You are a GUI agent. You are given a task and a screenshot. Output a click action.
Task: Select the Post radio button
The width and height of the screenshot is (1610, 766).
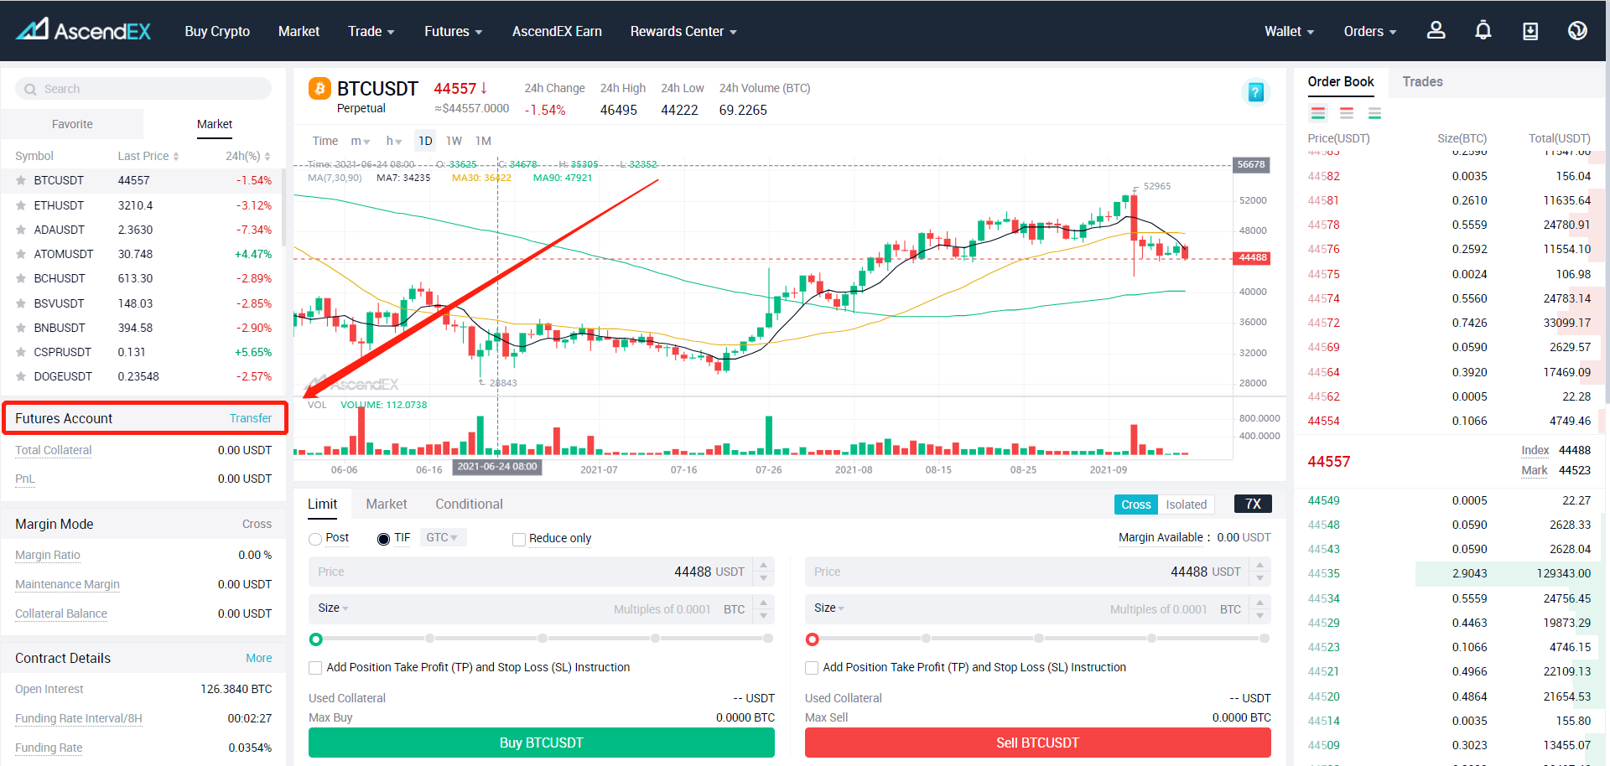coord(315,539)
